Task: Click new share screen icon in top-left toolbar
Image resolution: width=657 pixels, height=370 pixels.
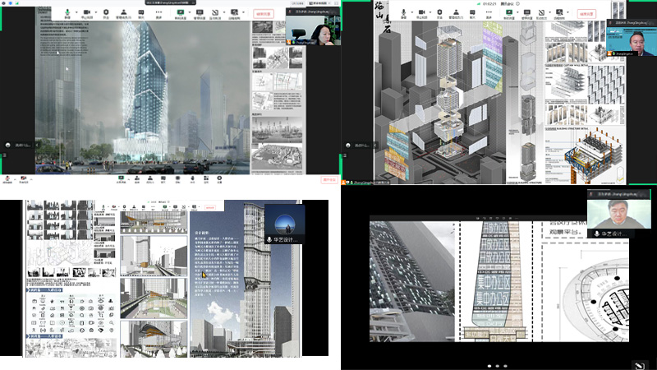Action: 181,13
